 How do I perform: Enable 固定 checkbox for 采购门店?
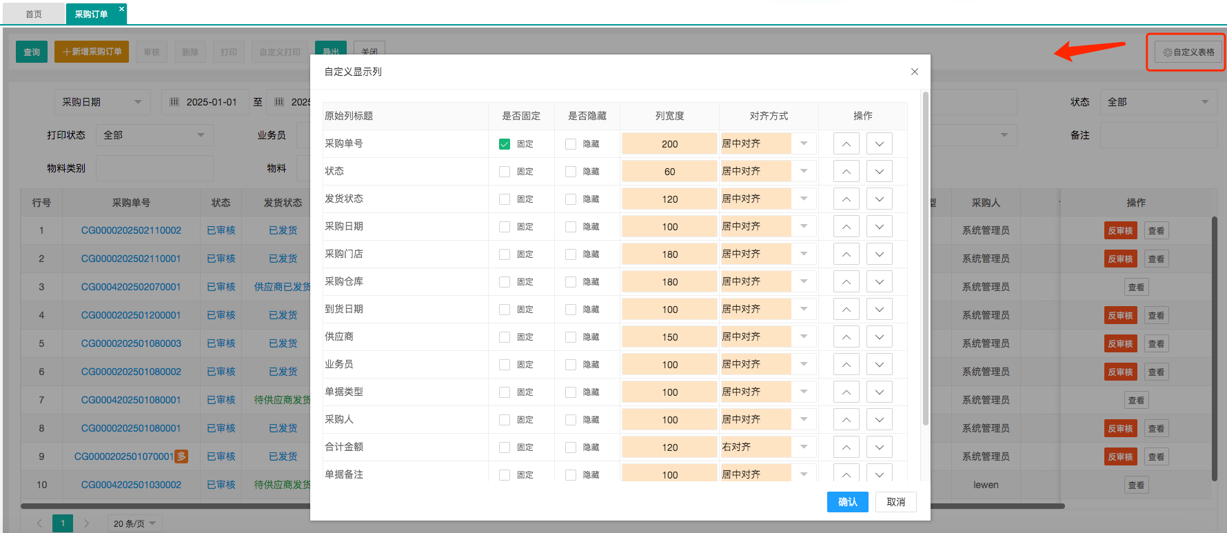pyautogui.click(x=505, y=254)
